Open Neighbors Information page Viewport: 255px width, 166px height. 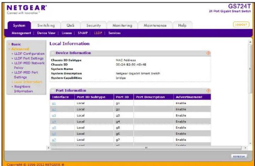pyautogui.click(x=23, y=89)
